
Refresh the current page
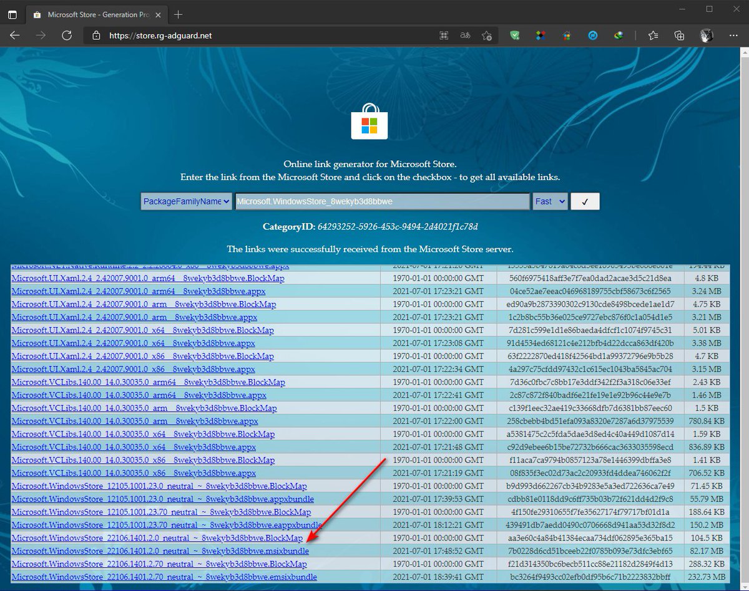point(66,36)
